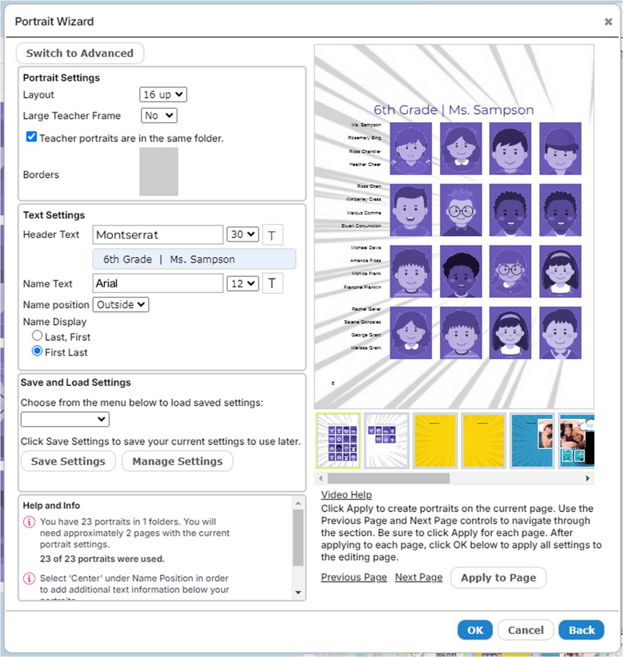Click info icon beside Select 'Center' tip
This screenshot has width=623, height=657.
[x=29, y=578]
